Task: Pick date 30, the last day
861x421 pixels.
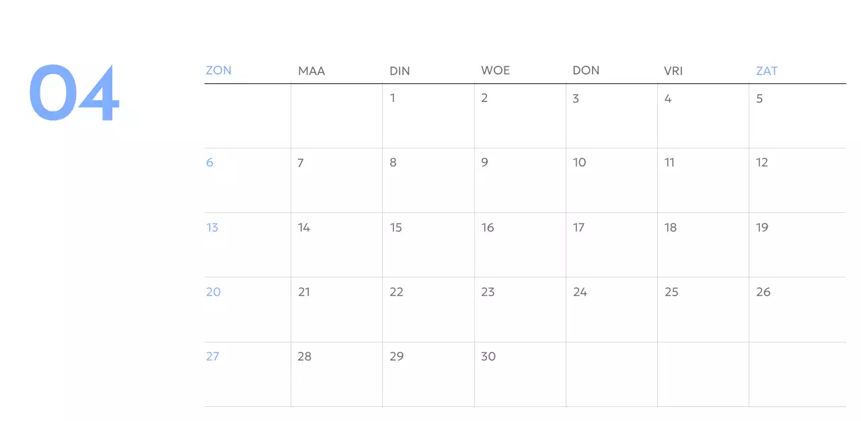Action: [x=488, y=357]
